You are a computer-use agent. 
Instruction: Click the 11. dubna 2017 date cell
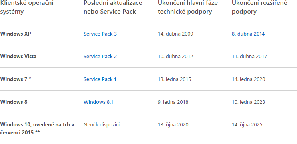click(249, 56)
